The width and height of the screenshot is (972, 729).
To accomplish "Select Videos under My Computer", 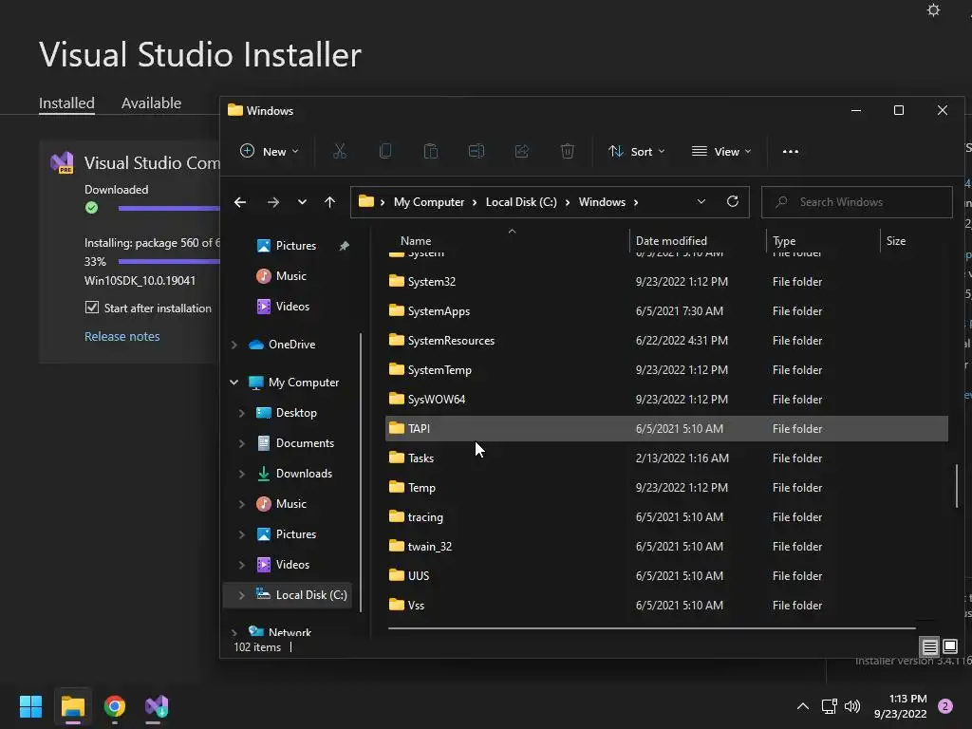I will pyautogui.click(x=292, y=565).
